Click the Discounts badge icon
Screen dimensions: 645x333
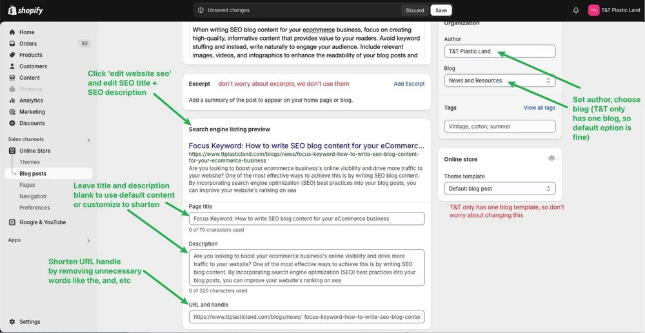(x=12, y=123)
